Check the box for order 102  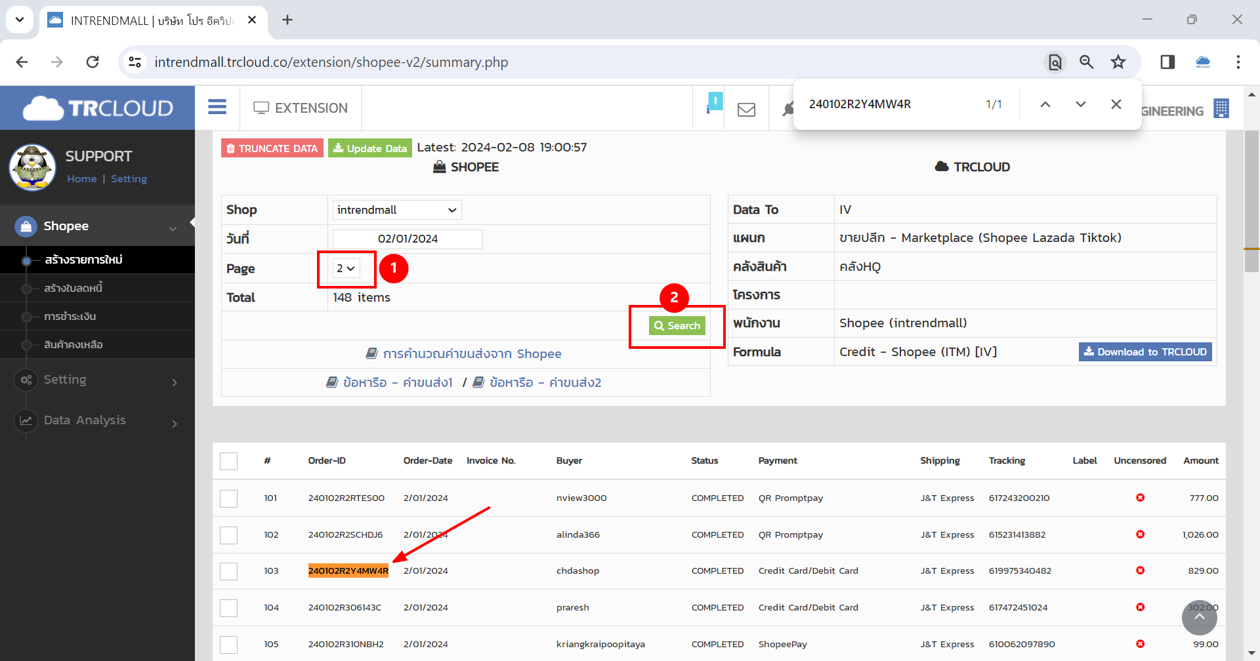click(228, 535)
